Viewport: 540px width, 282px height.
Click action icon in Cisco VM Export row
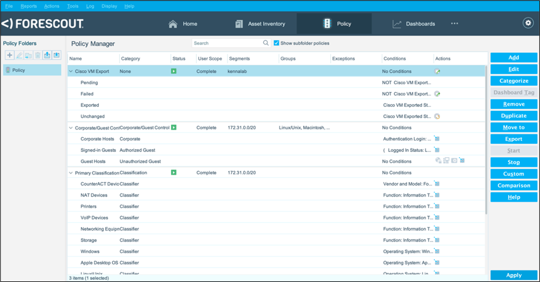437,71
